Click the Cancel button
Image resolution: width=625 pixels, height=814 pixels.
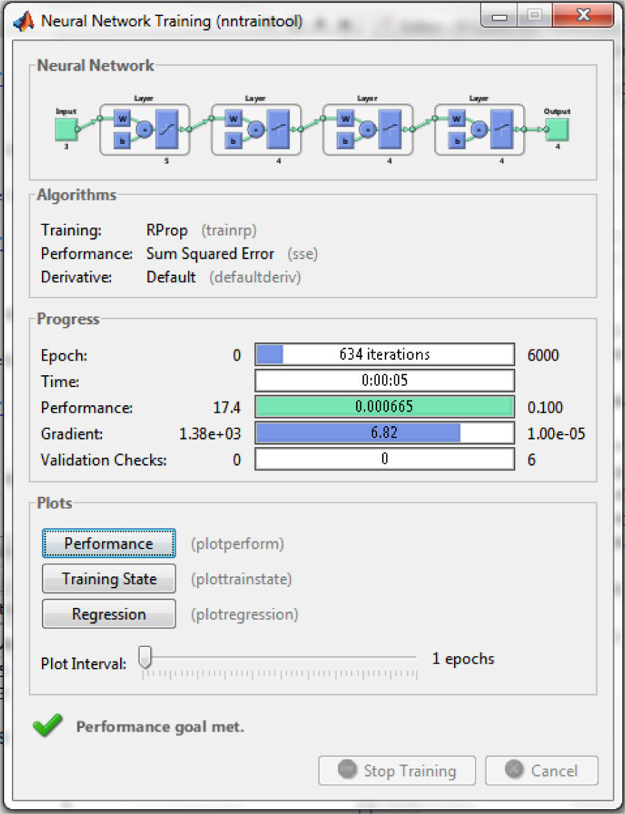point(542,771)
